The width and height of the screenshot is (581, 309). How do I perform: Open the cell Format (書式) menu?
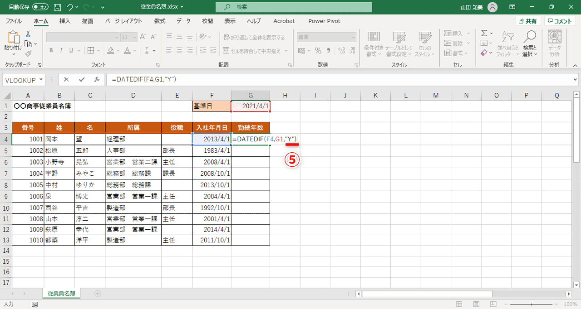456,53
